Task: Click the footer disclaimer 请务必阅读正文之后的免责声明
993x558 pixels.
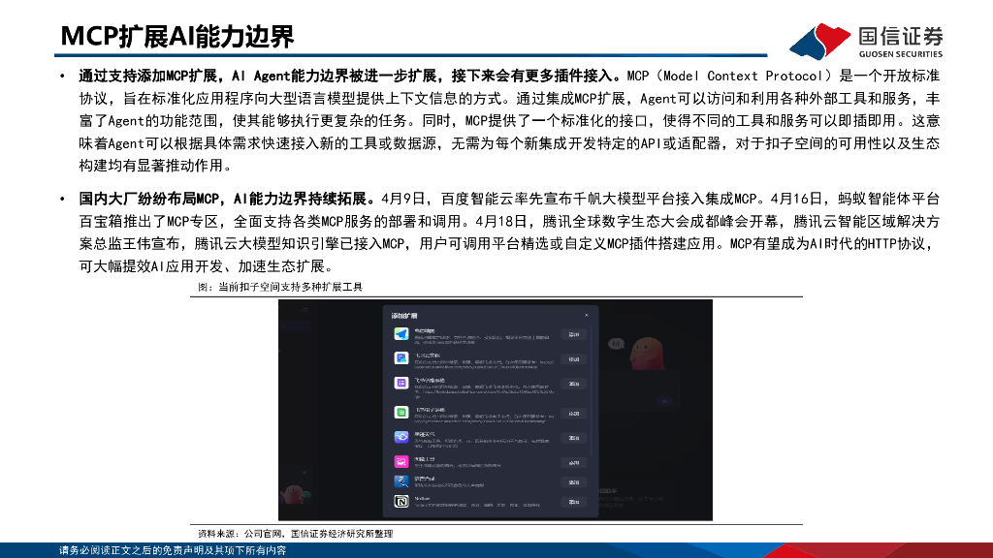Action: 173,550
